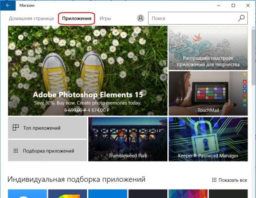The height and width of the screenshot is (198, 256).
Task: Click the Показать все link
Action: [230, 180]
